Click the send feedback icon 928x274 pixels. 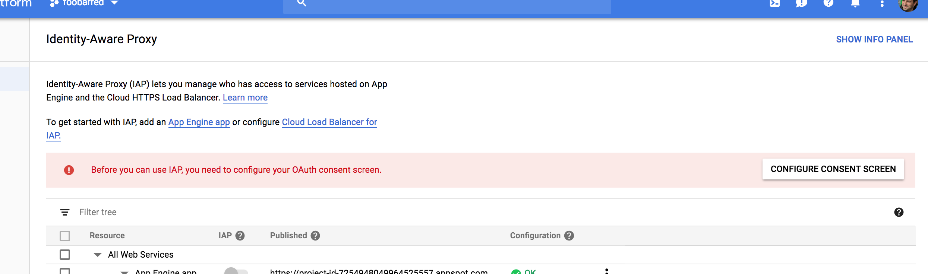pyautogui.click(x=801, y=4)
